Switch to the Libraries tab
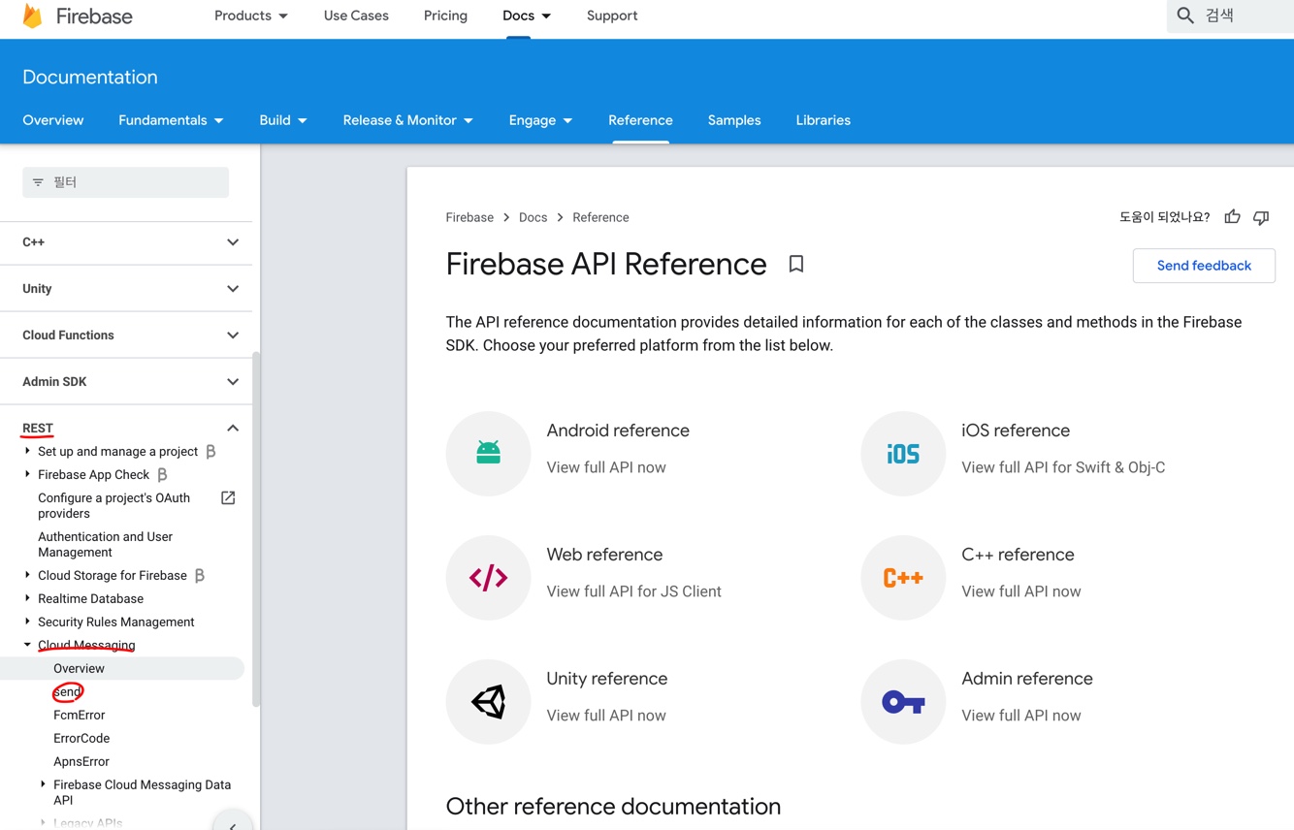Viewport: 1294px width, 830px height. pos(823,120)
